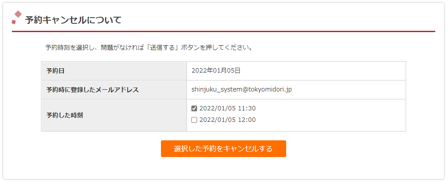Viewport: 448px width, 183px height.
Task: Click the 予約日 row header cell
Action: 114,71
